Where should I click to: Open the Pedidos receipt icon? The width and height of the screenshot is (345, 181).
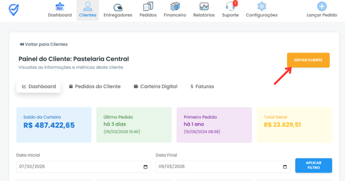(148, 6)
